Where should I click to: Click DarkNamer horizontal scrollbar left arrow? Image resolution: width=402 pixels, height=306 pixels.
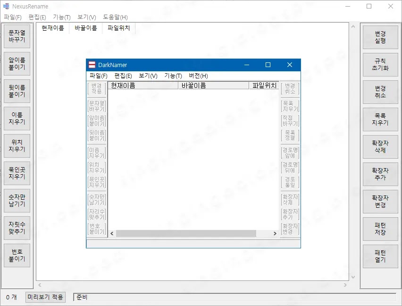pos(112,233)
